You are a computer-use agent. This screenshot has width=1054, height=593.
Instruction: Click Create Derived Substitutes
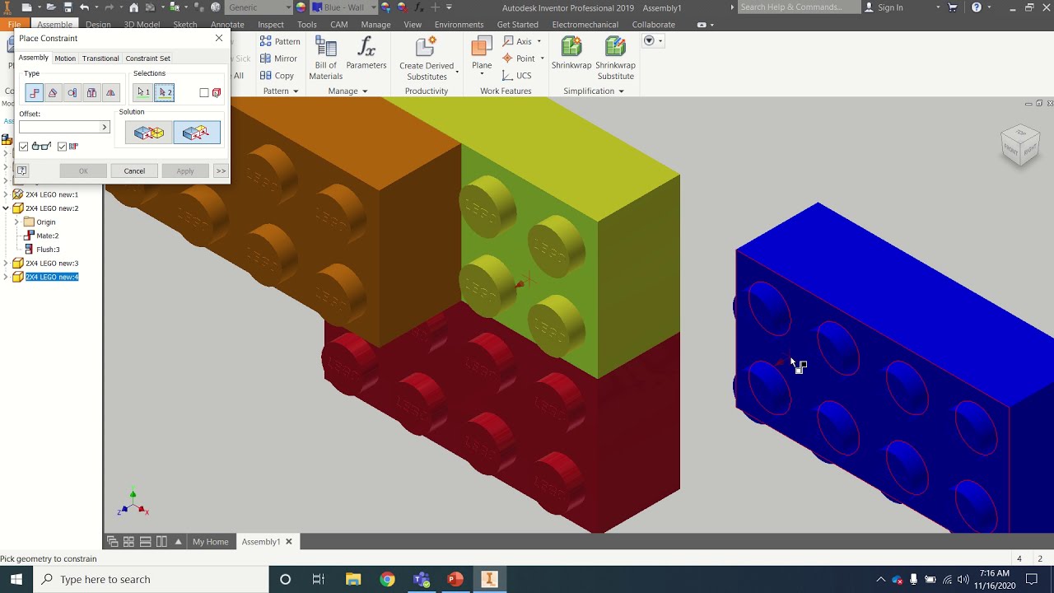[x=427, y=58]
